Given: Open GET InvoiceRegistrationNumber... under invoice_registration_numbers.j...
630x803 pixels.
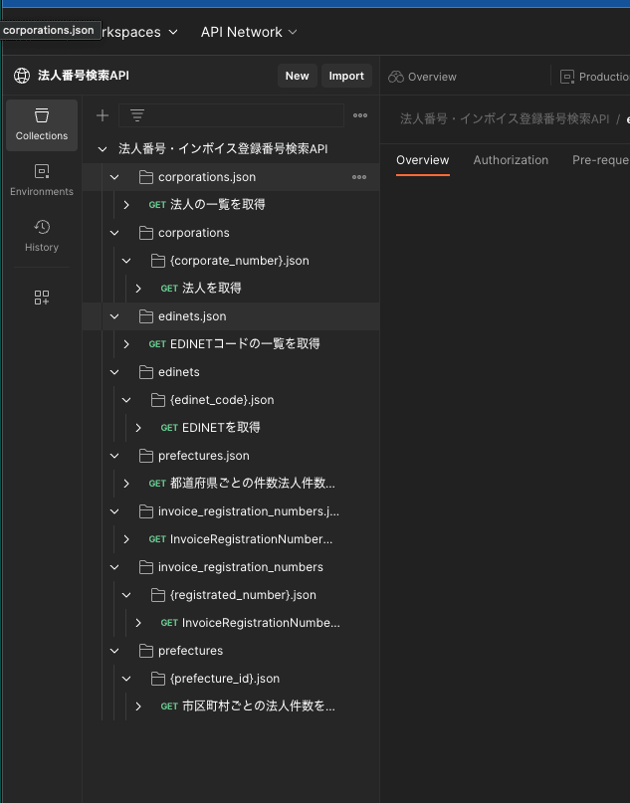Looking at the screenshot, I should click(x=240, y=539).
